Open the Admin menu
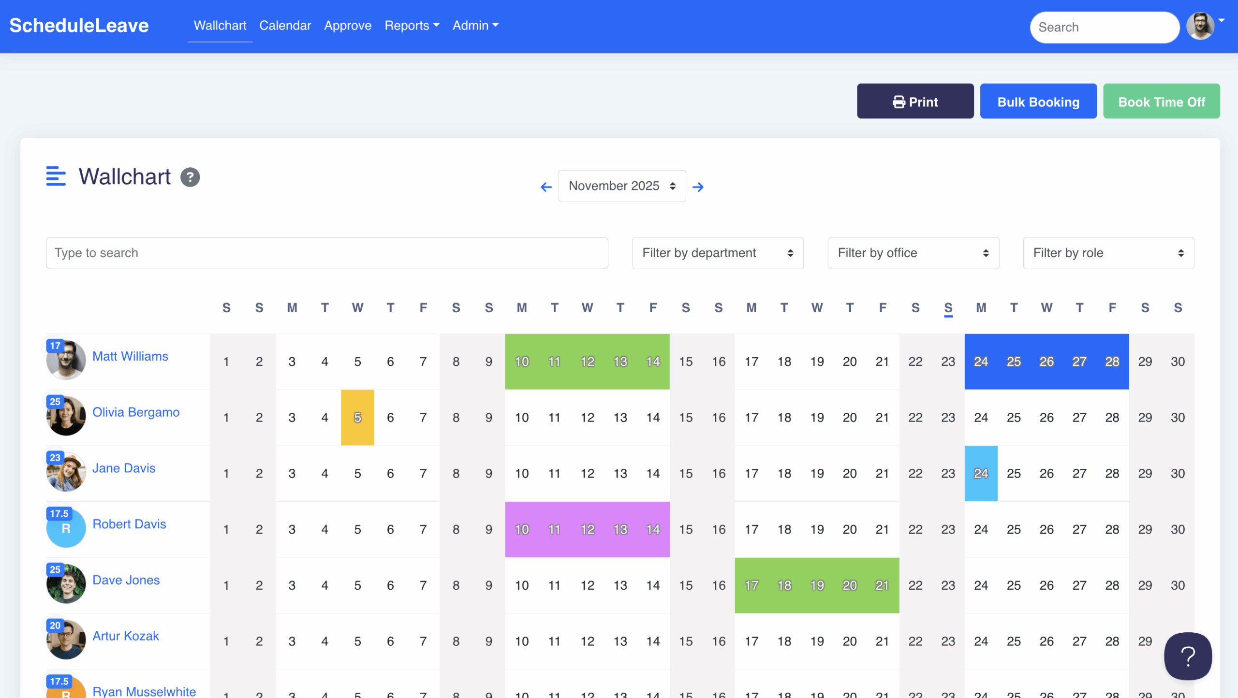The width and height of the screenshot is (1238, 698). click(x=475, y=26)
